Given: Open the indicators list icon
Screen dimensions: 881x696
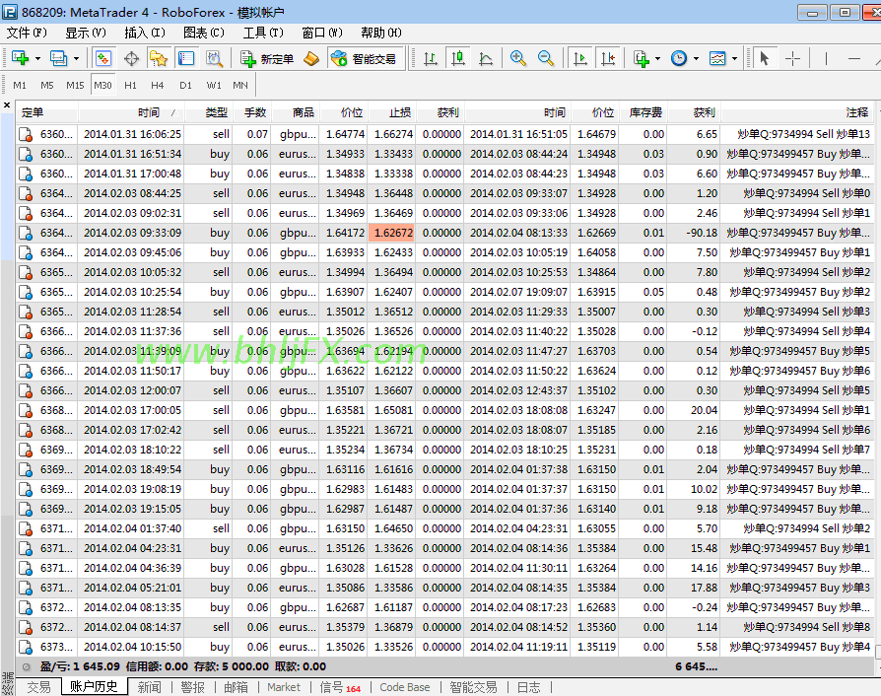Looking at the screenshot, I should (x=642, y=58).
